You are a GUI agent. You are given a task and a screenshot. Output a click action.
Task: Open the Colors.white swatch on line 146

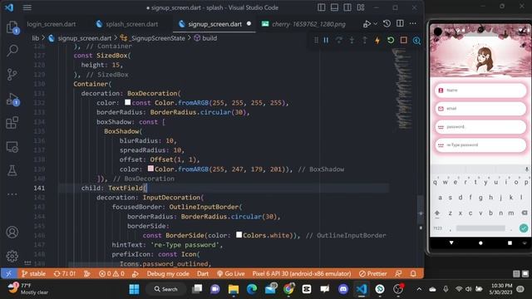point(239,234)
